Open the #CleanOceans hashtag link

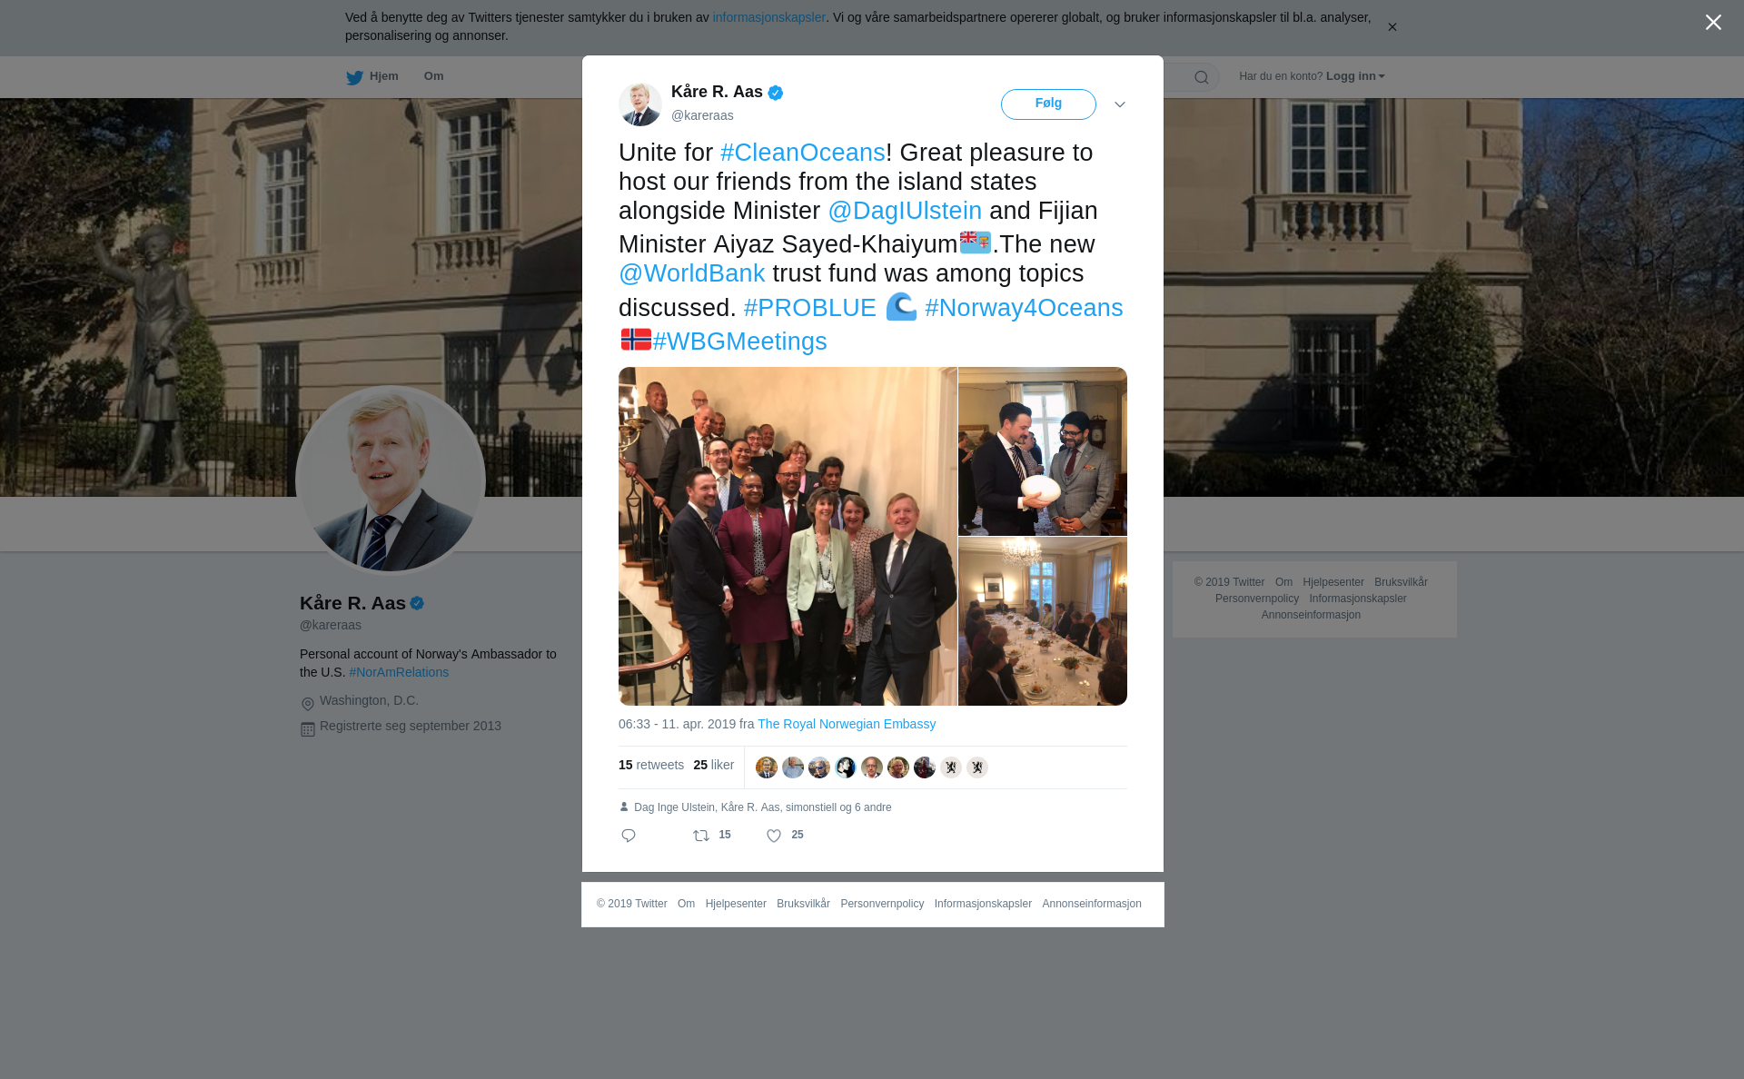click(x=803, y=153)
